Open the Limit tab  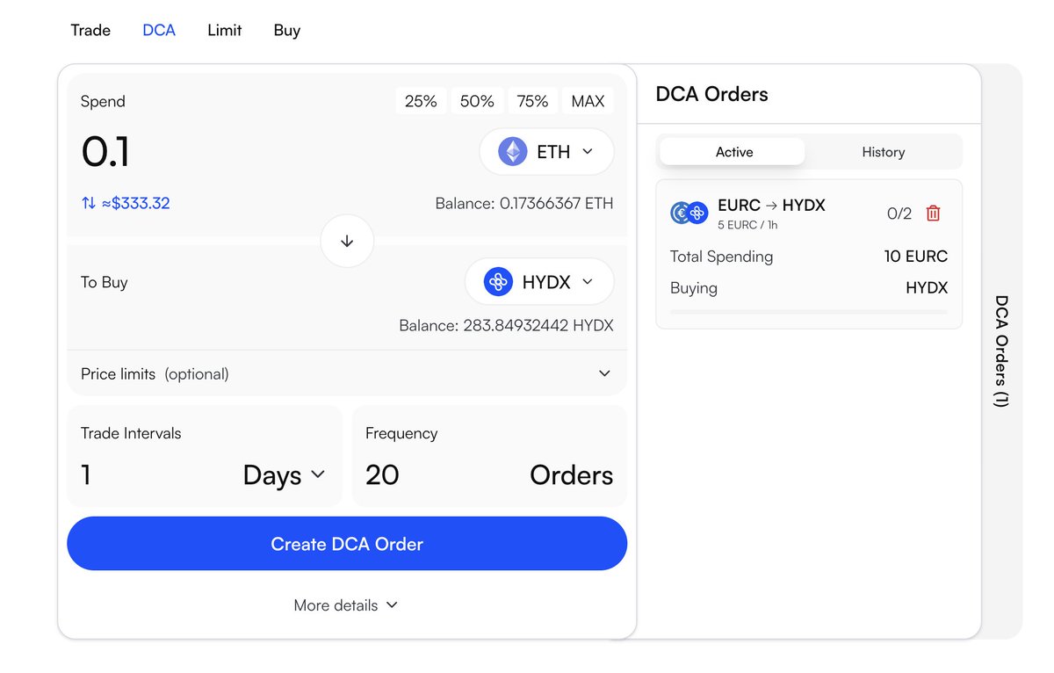(x=225, y=30)
